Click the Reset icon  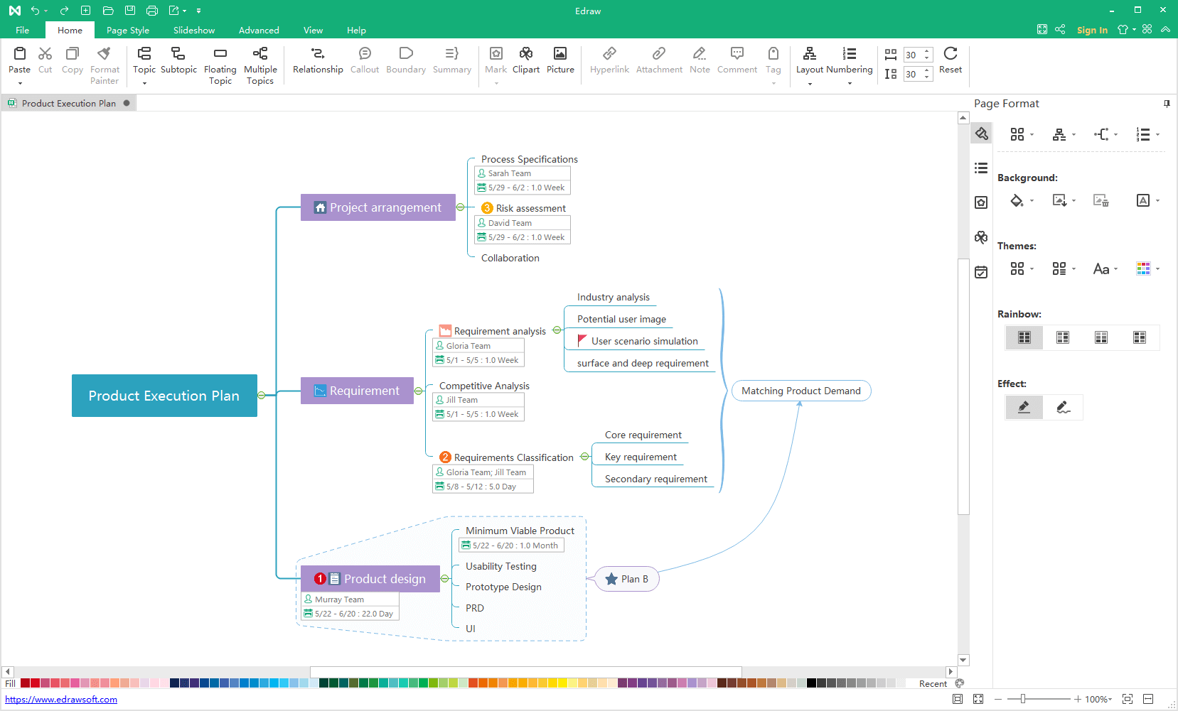950,54
